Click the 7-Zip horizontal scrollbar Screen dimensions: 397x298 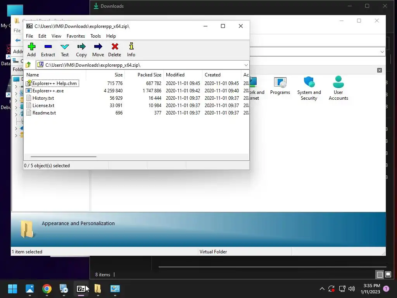tap(63, 157)
